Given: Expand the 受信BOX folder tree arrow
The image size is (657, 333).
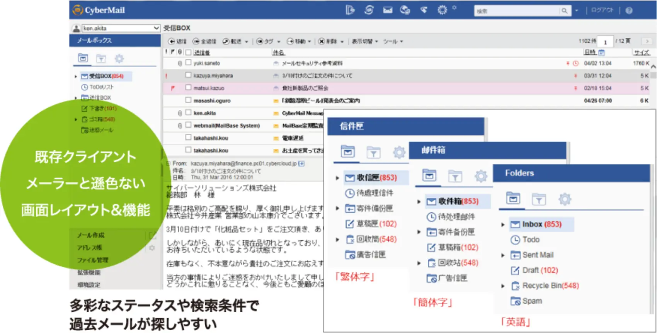Looking at the screenshot, I should pyautogui.click(x=76, y=76).
